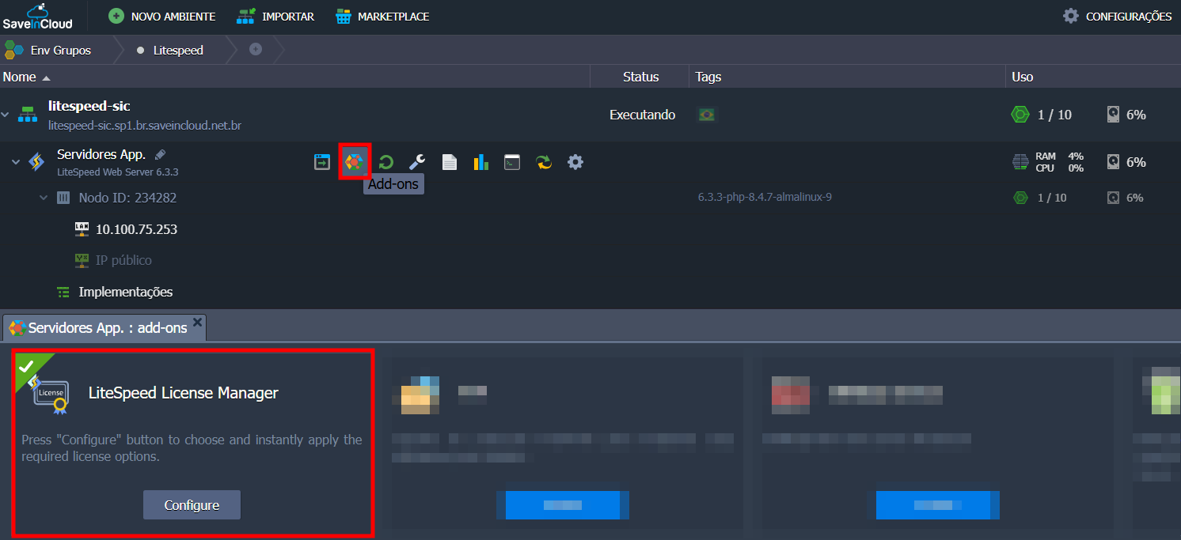Click the LiteSpeed License Manager title
Screen dimensions: 1181x540
click(x=184, y=393)
